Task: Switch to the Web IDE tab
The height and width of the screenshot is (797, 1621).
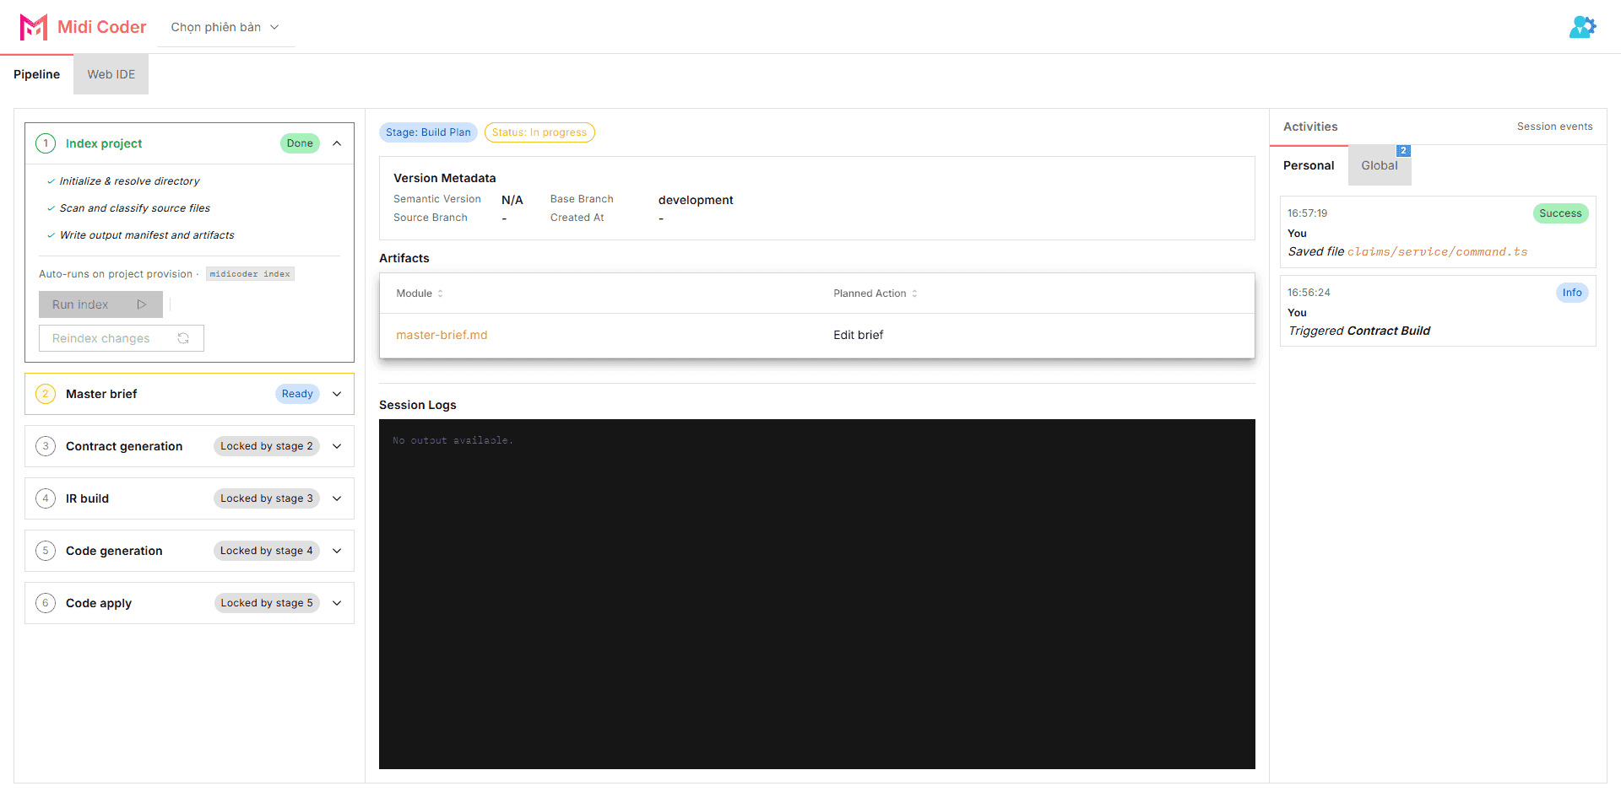Action: pos(111,74)
